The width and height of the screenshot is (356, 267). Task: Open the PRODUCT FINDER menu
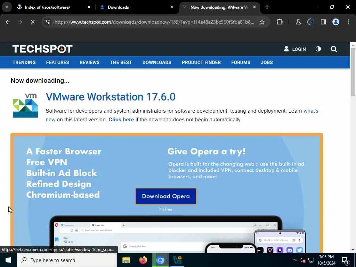point(201,63)
